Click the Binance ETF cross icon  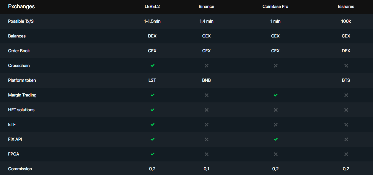[x=206, y=125]
